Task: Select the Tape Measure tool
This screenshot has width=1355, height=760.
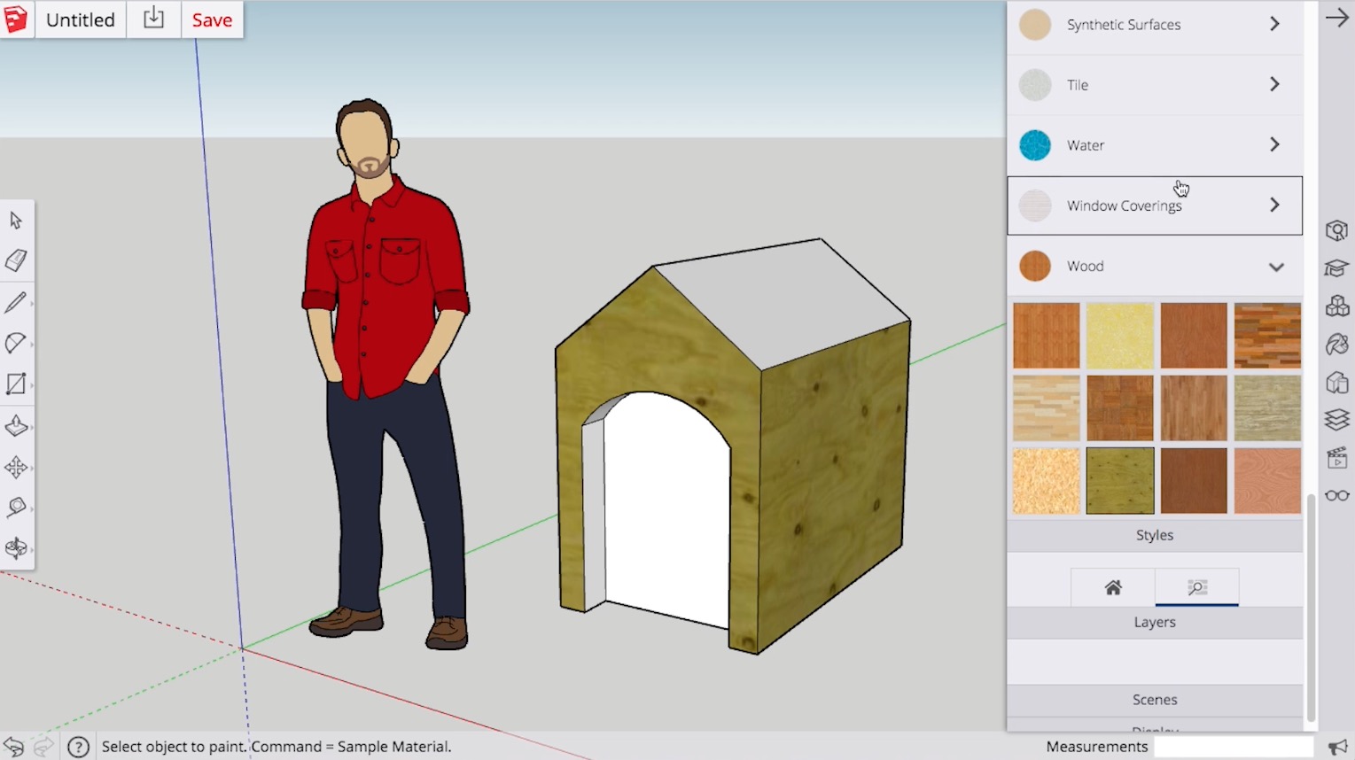Action: coord(16,508)
